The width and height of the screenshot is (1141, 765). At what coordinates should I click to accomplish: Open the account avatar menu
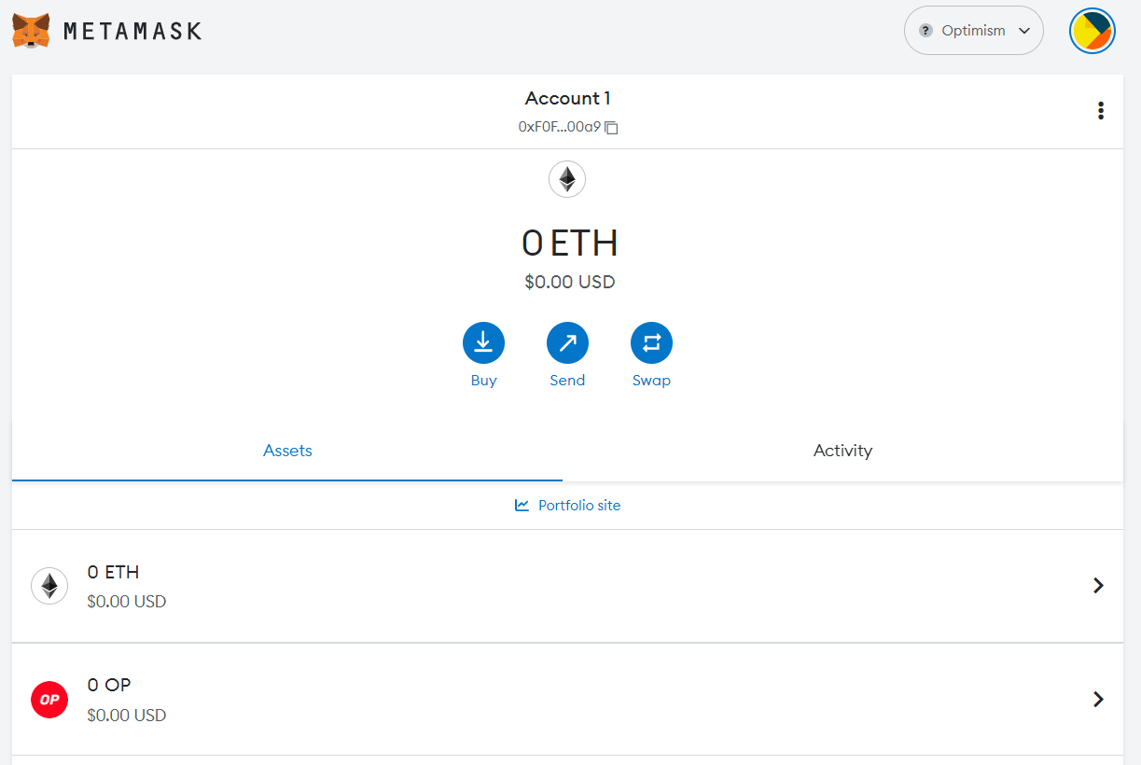1092,30
